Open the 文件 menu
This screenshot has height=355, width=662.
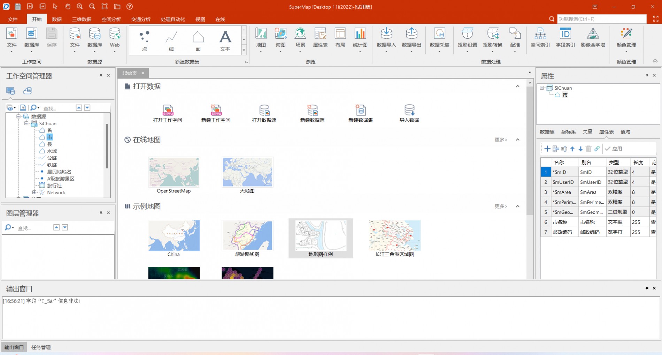pos(13,19)
